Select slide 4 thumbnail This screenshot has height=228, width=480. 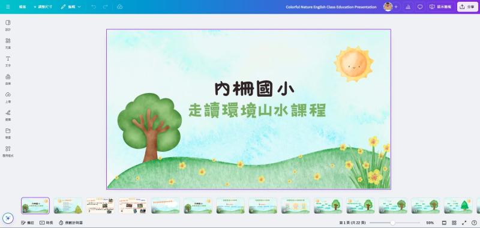click(x=133, y=205)
